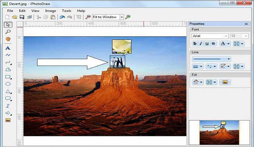Toggle underline font style

207,44
